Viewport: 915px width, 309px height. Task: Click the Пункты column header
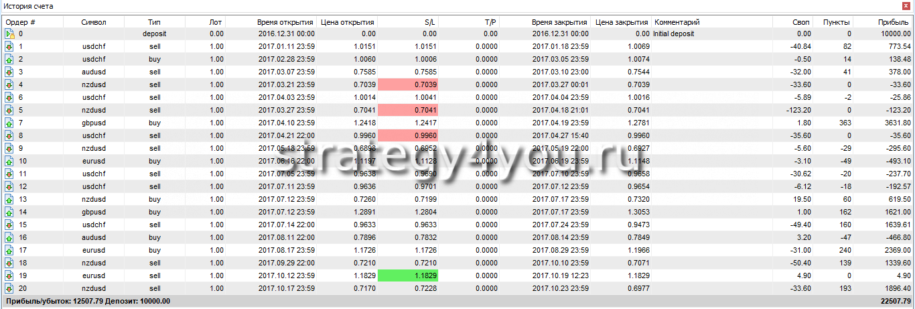837,22
